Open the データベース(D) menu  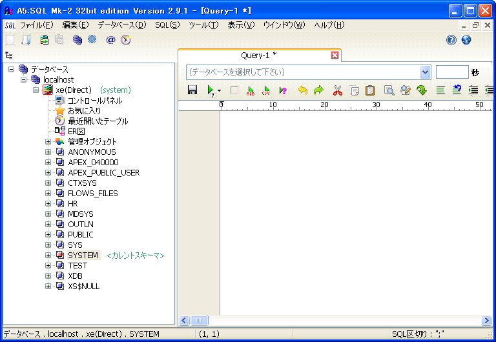pos(122,25)
